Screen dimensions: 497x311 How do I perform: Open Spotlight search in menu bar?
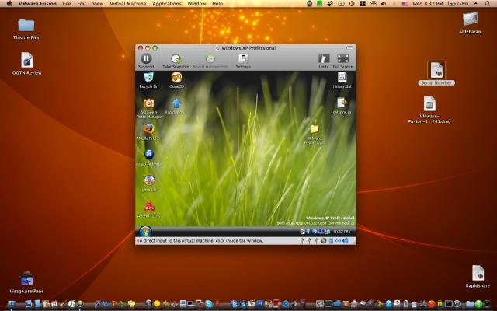point(487,4)
